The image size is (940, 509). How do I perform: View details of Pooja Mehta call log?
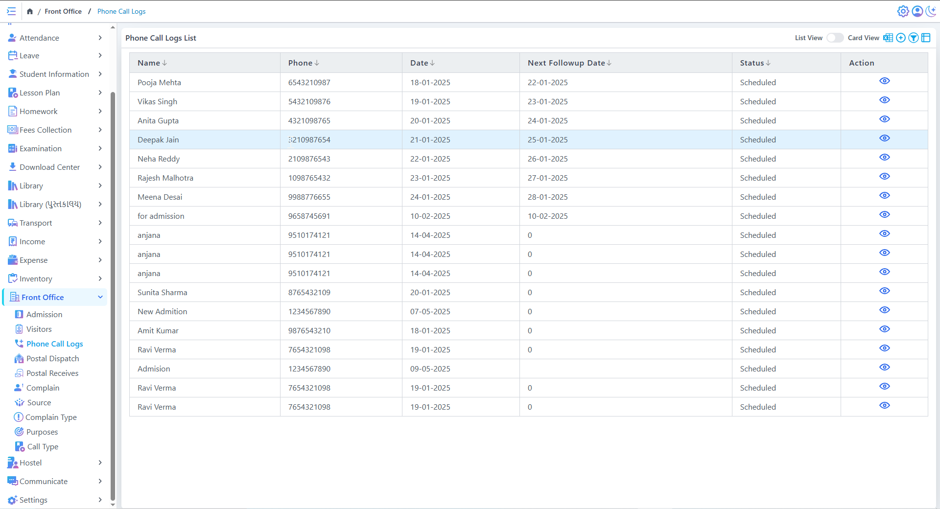884,81
